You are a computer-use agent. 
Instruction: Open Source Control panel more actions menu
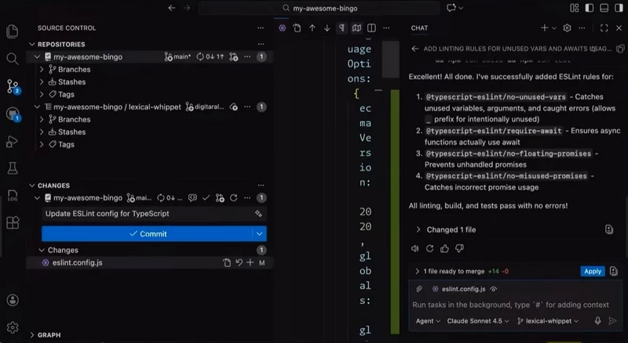[x=261, y=28]
